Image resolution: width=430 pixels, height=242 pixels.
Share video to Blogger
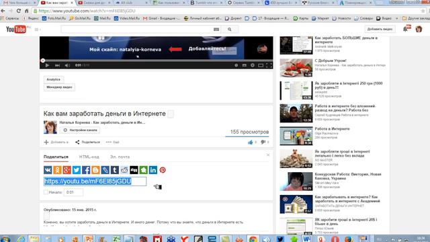tap(95, 170)
